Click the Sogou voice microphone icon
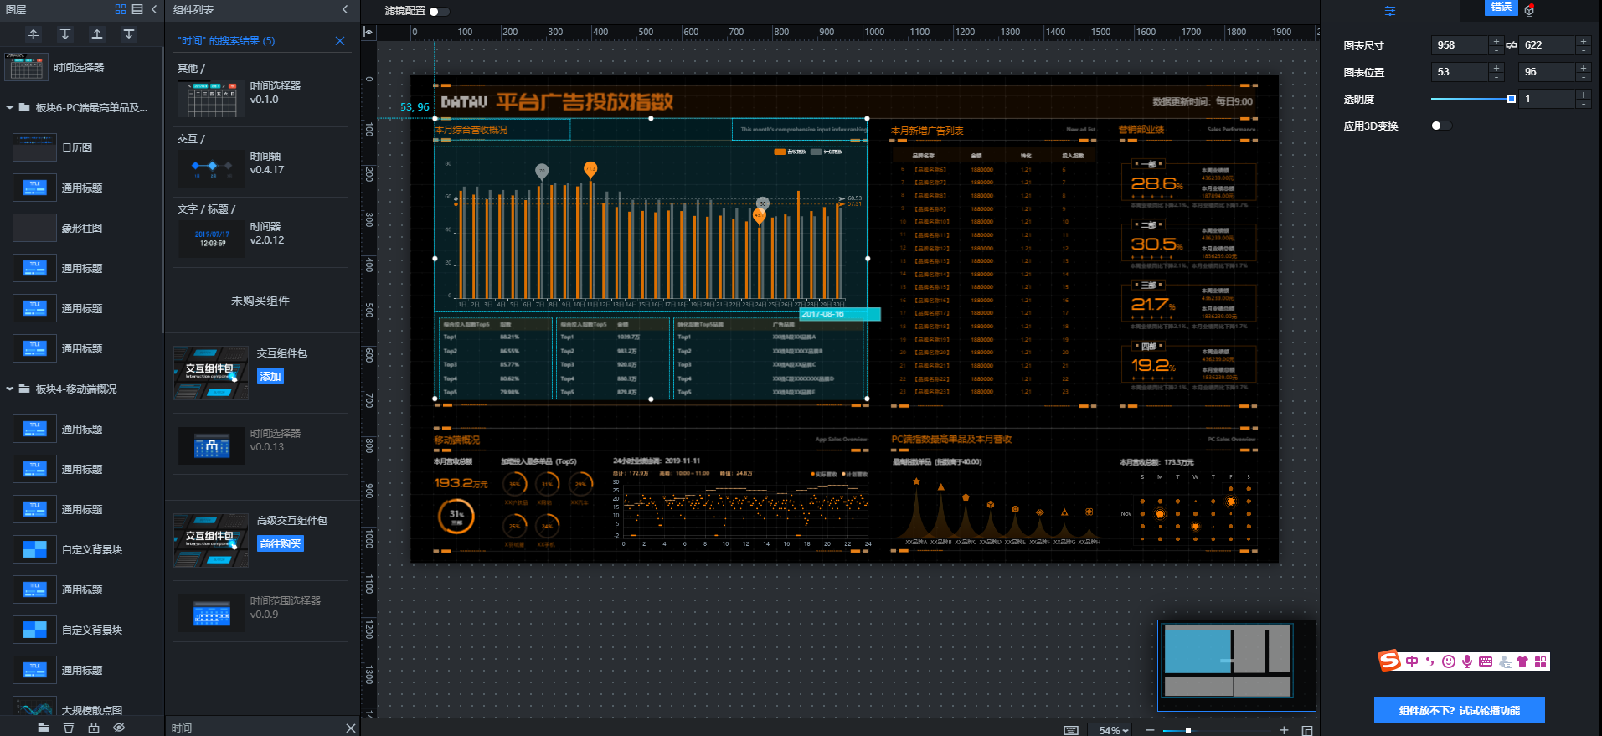Screen dimensions: 1602x736 pos(1467,661)
